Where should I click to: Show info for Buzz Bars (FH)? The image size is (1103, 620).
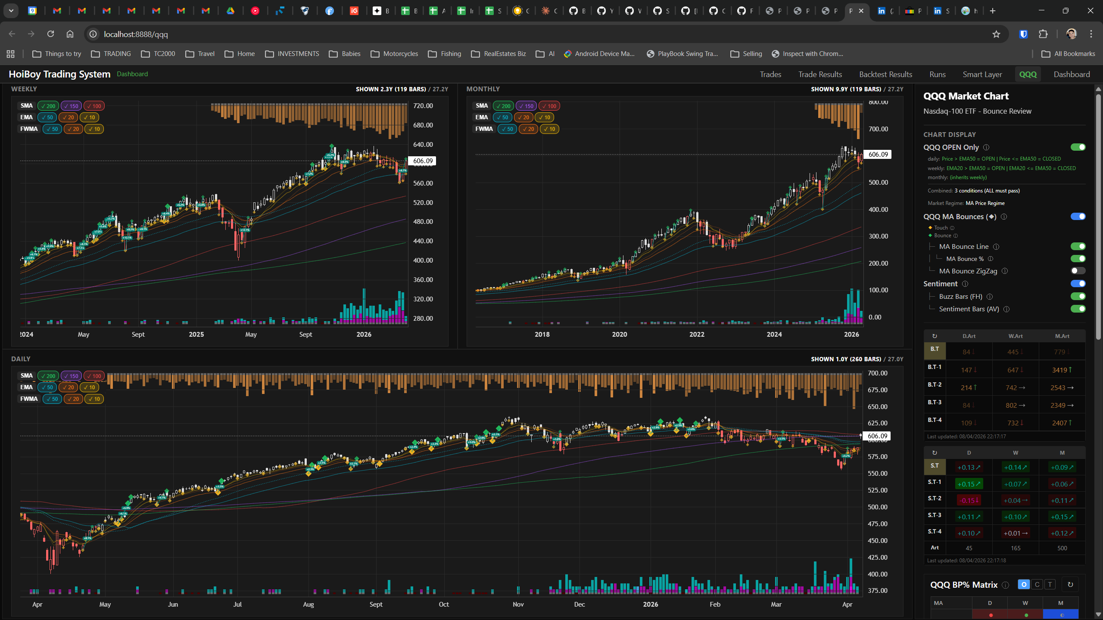tap(990, 297)
